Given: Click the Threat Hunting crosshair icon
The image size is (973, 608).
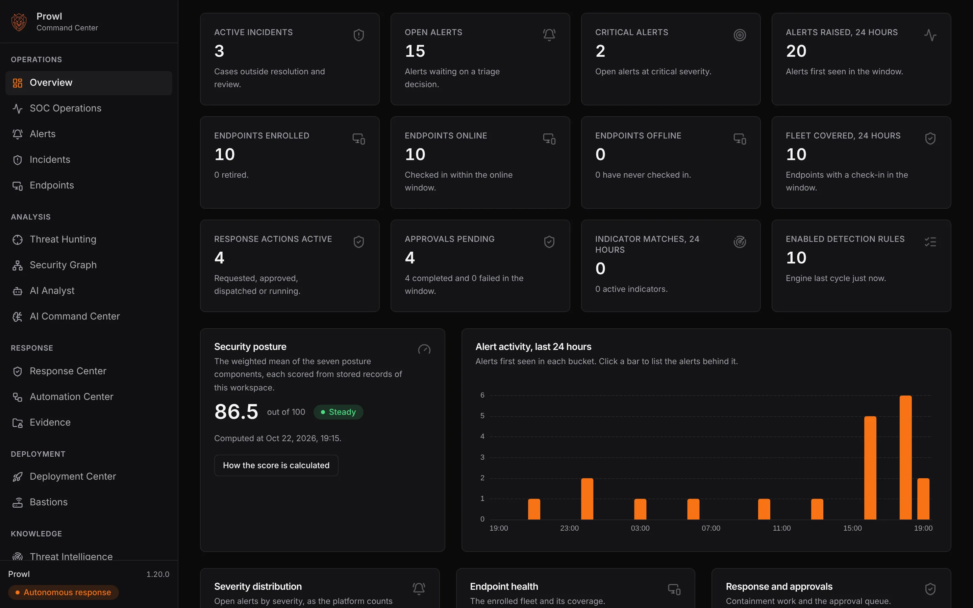Looking at the screenshot, I should tap(17, 240).
